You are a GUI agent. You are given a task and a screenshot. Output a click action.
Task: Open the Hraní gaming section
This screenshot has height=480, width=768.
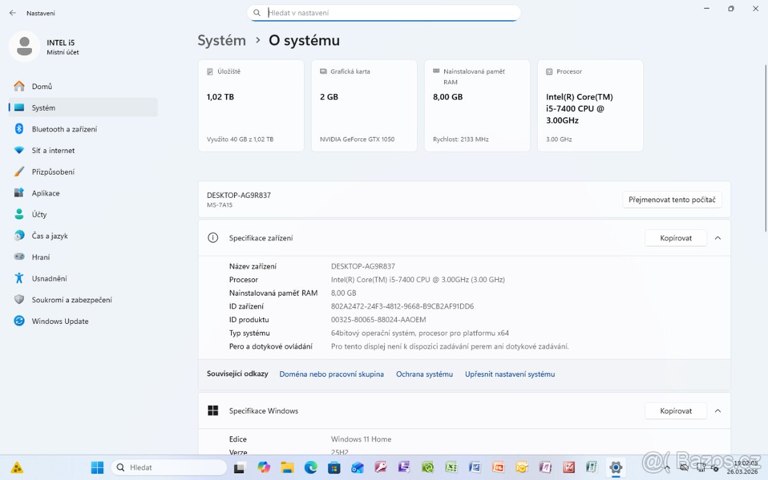click(x=41, y=257)
